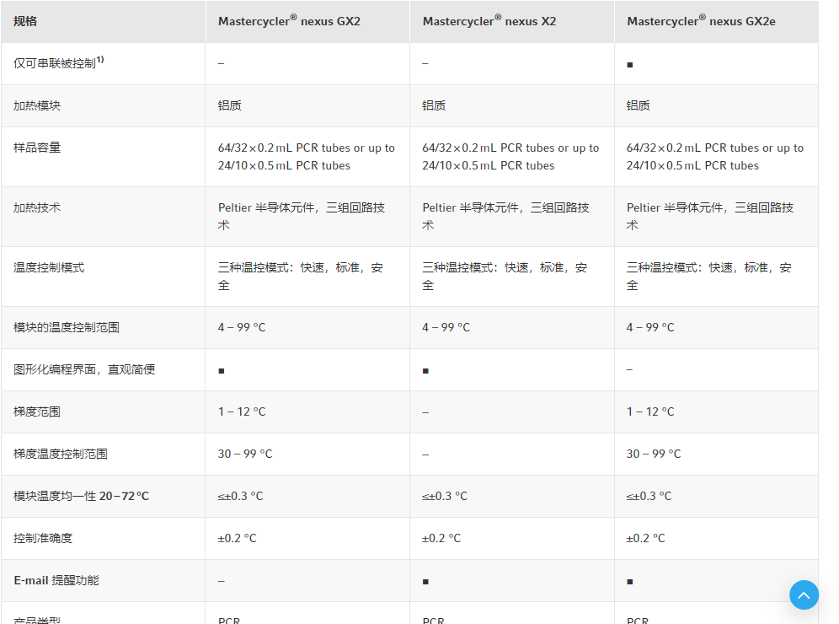
Task: Click 铝质 in the nexus X2 column
Action: click(434, 105)
